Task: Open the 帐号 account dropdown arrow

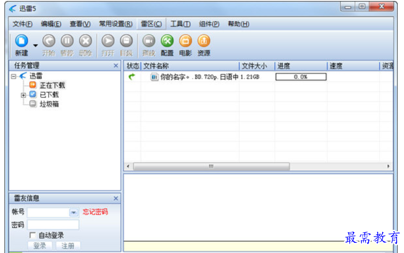Action: (74, 213)
